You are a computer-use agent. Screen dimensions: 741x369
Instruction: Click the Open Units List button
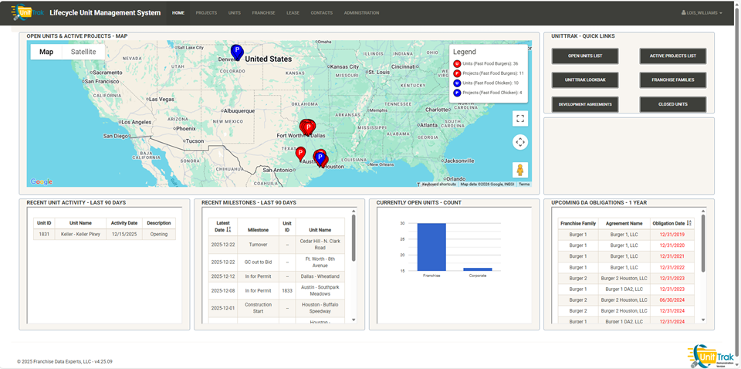(584, 56)
